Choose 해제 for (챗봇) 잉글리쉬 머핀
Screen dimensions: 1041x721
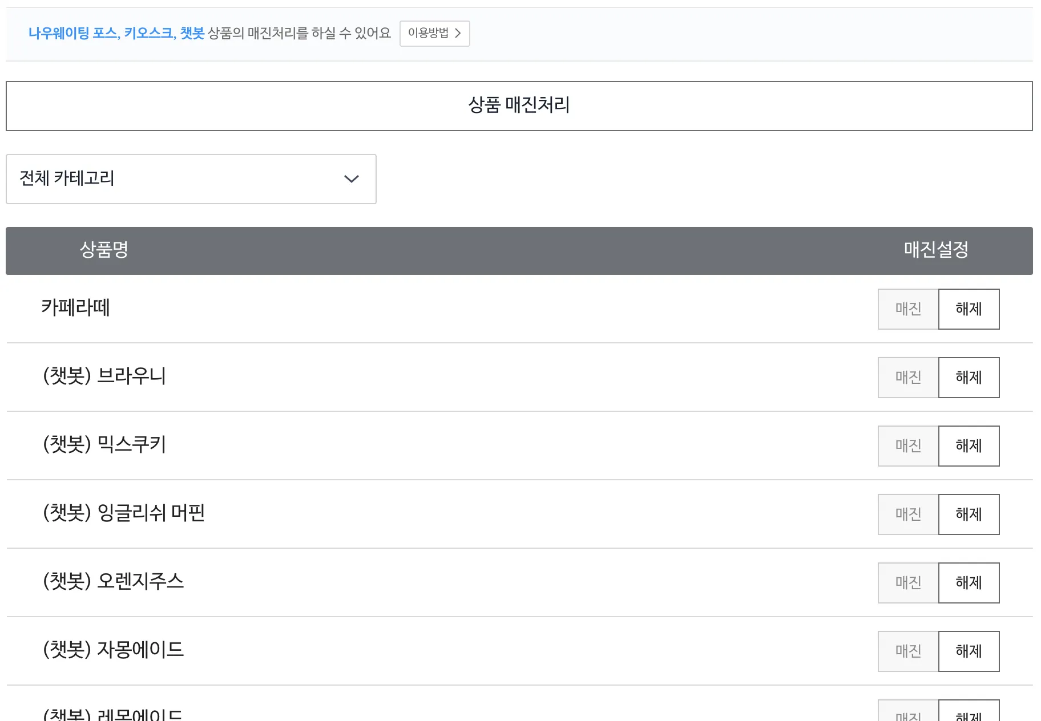click(969, 515)
